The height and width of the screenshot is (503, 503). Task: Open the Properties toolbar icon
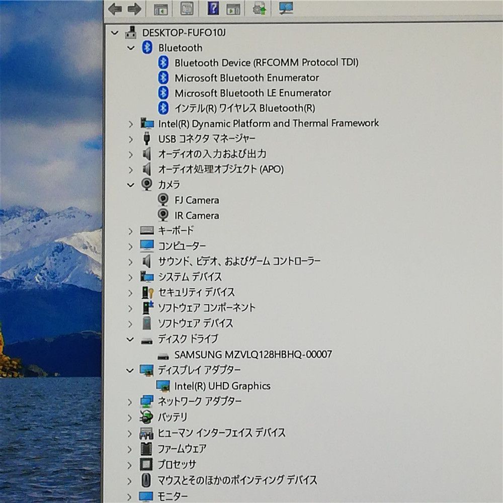point(187,9)
